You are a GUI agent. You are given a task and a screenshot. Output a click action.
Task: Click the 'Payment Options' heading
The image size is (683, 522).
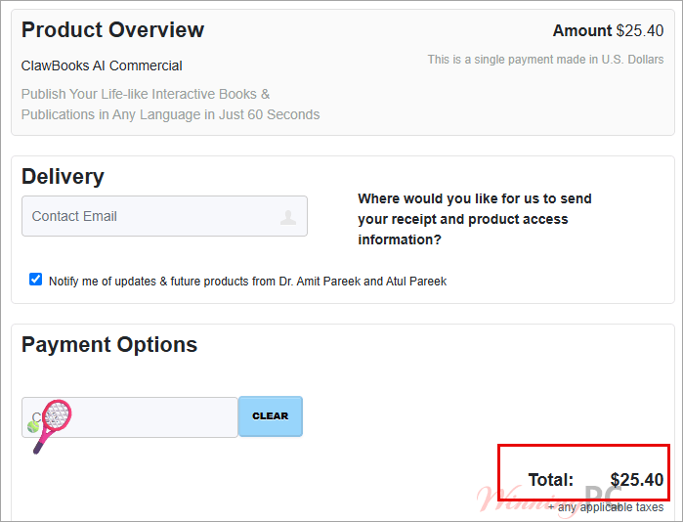109,345
